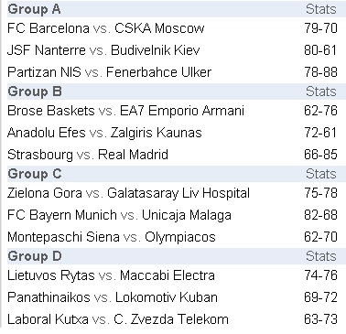
Task: Click the Group D header
Action: 35,256
